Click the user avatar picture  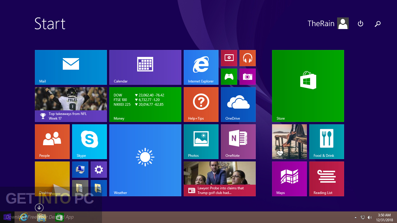click(x=343, y=24)
